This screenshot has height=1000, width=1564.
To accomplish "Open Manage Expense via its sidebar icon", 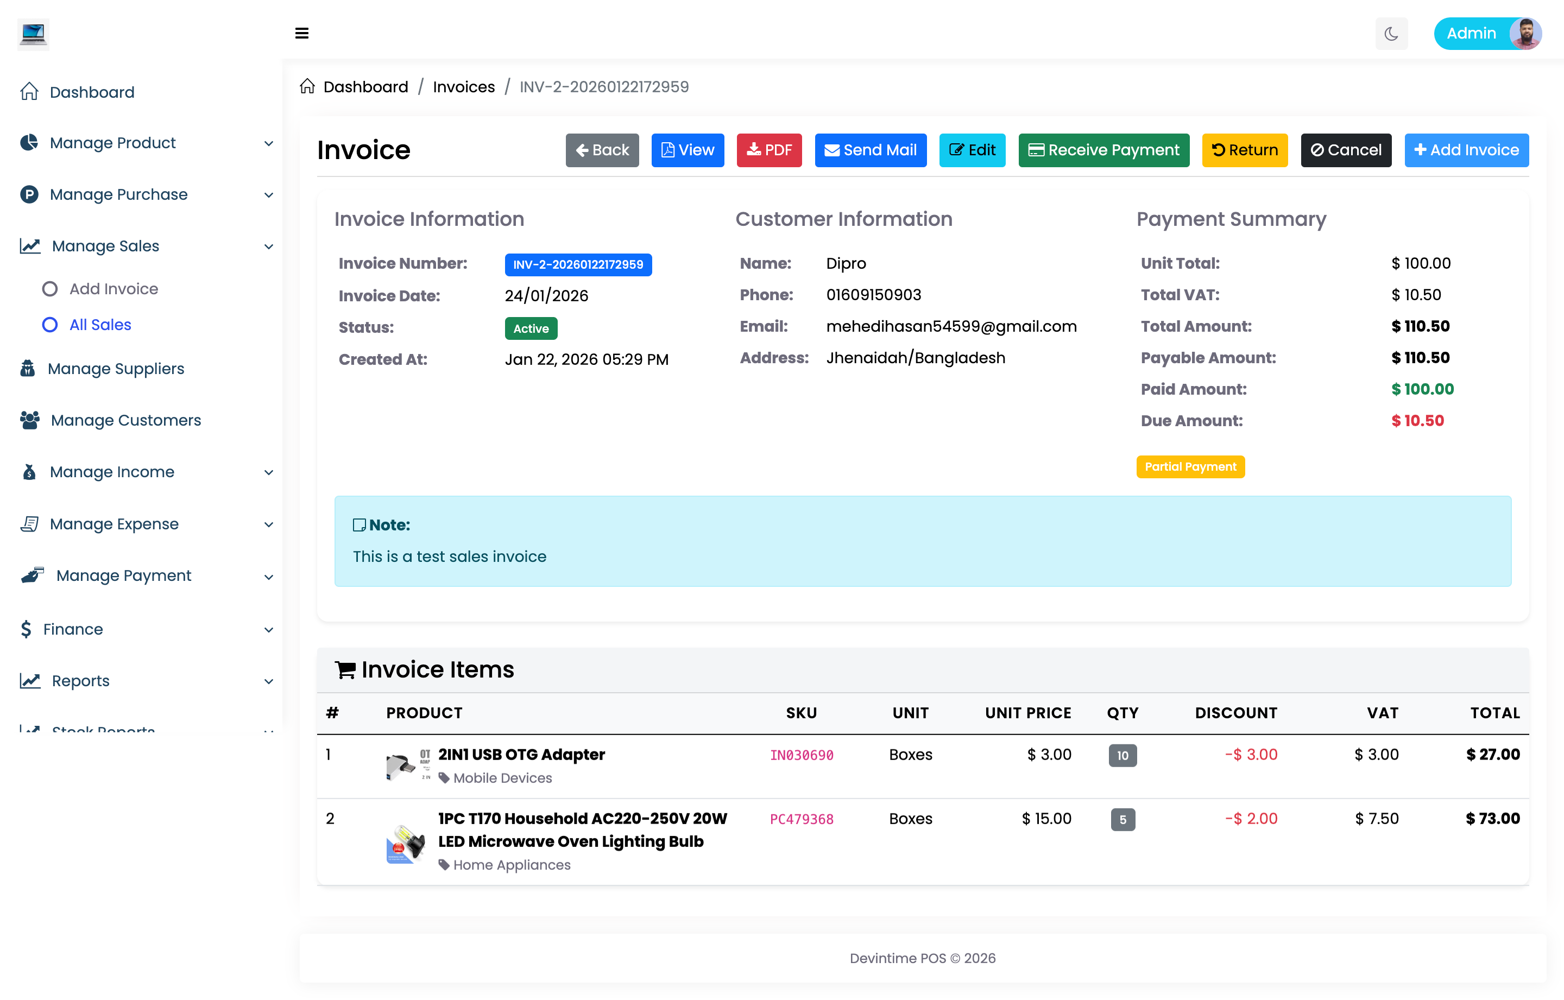I will (30, 524).
